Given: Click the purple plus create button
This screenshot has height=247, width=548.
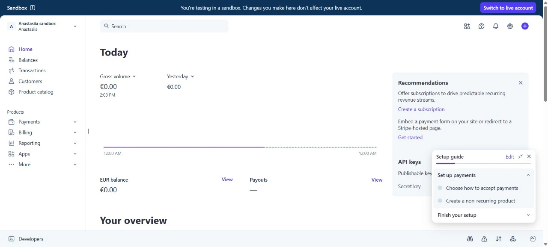Looking at the screenshot, I should tap(525, 26).
